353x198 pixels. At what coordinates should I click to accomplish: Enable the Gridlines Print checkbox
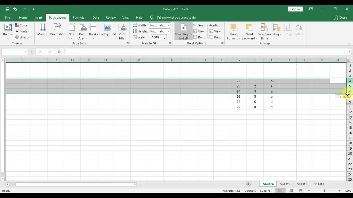pos(195,37)
